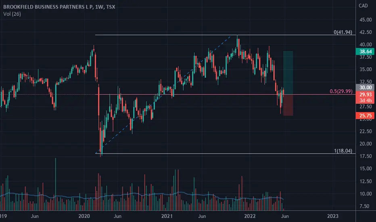Screen dimensions: 376x222
Task: Click the 2022 label on time axis
Action: (250, 216)
